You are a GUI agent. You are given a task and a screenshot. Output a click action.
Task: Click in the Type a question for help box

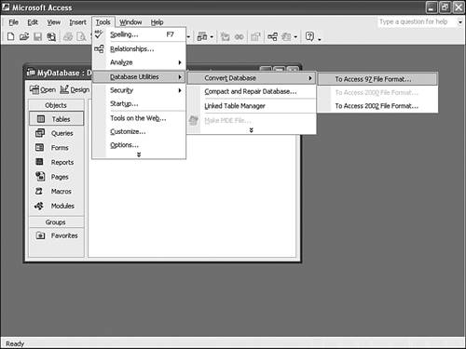417,22
